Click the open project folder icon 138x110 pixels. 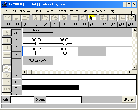7,18
